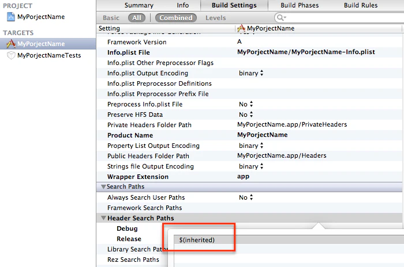
Task: Select Levels view mode
Action: [216, 18]
